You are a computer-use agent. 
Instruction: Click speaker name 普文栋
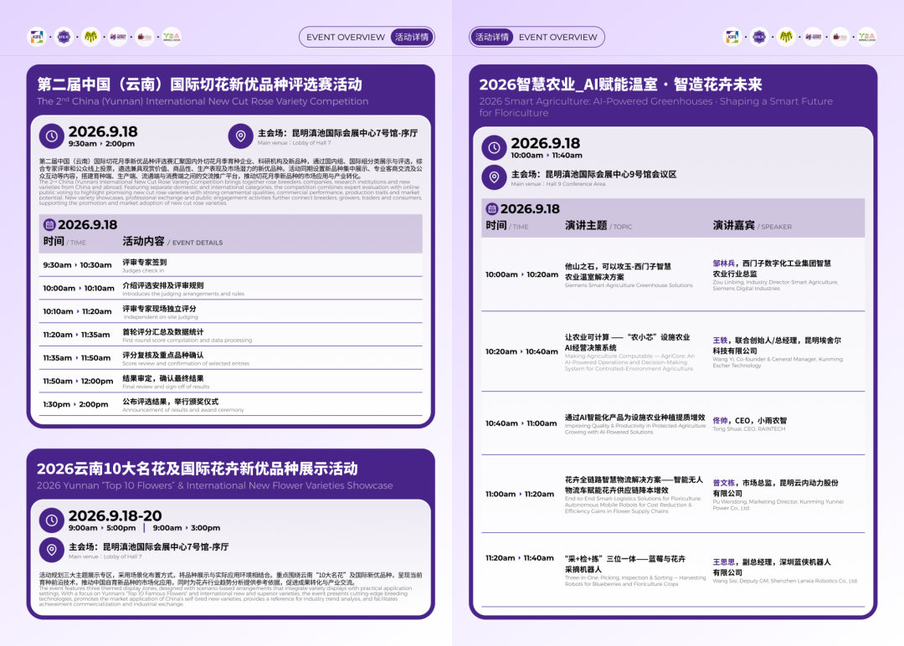pyautogui.click(x=723, y=483)
